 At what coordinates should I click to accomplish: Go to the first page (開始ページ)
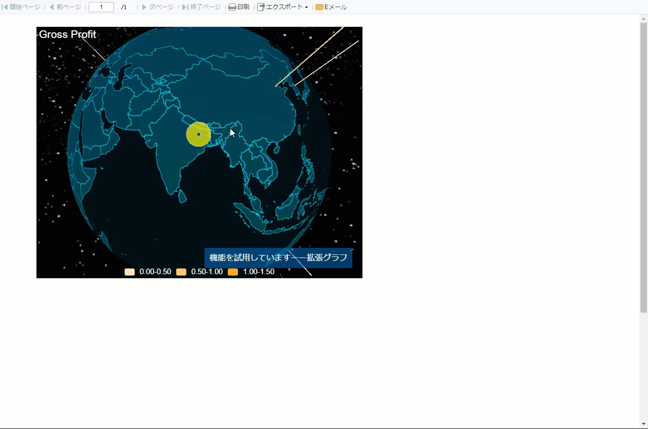(21, 7)
